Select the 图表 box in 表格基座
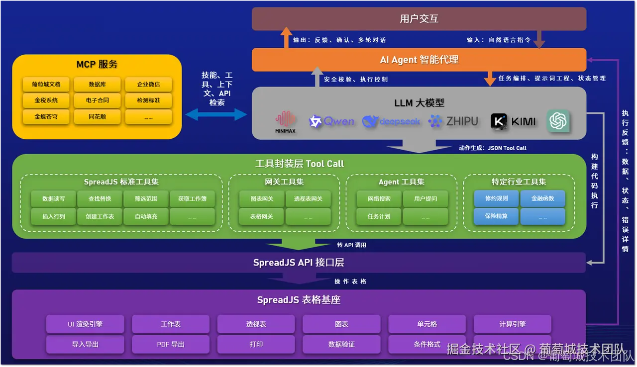The image size is (637, 367). tap(341, 324)
